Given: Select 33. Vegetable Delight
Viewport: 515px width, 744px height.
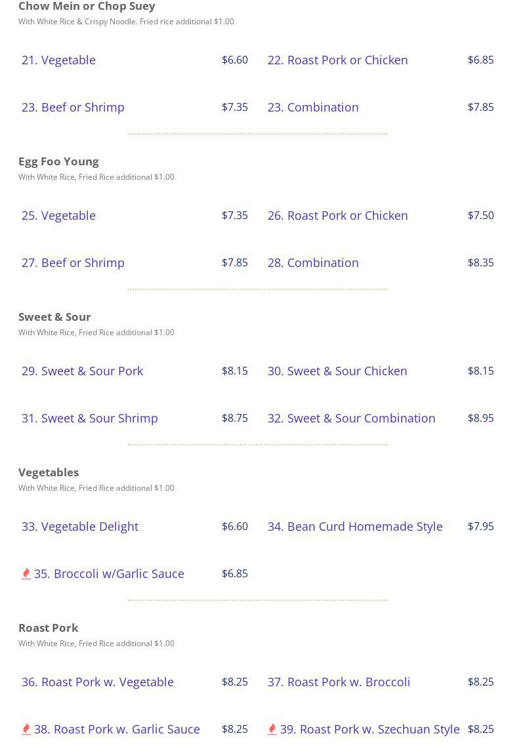Looking at the screenshot, I should click(79, 526).
